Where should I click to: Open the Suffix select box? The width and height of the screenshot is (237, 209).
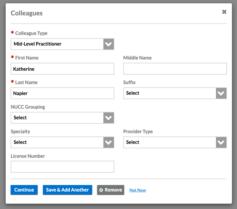[170, 93]
